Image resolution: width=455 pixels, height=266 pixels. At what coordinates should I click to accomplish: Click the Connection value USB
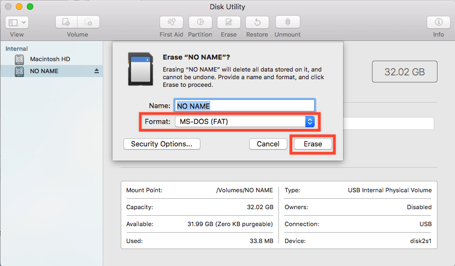pyautogui.click(x=426, y=224)
